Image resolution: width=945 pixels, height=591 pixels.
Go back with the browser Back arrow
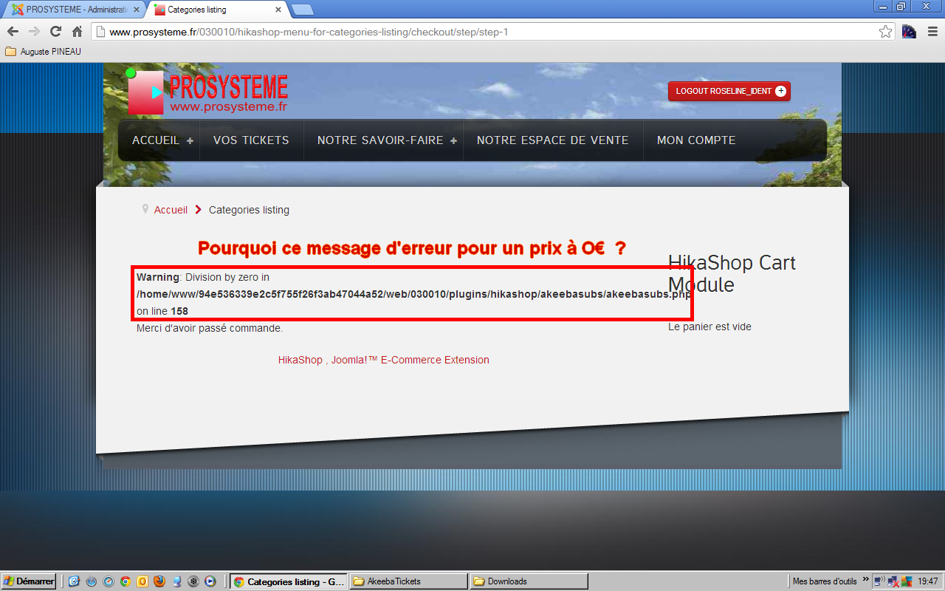[13, 32]
